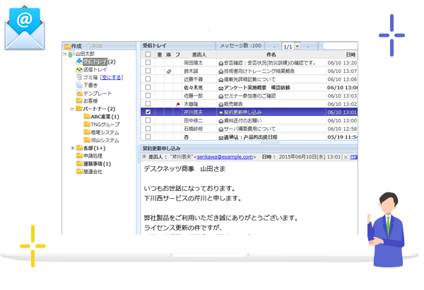Open the ABC産業 subfolder
The height and width of the screenshot is (290, 424).
[105, 117]
